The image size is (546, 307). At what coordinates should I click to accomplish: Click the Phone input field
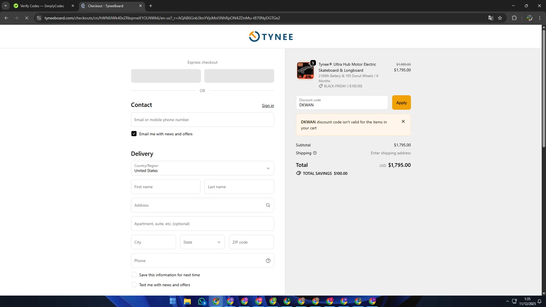pos(202,260)
